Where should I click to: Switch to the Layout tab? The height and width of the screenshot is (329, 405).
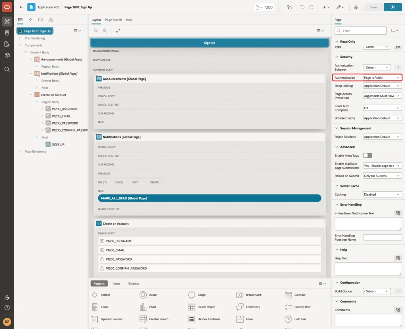[x=96, y=20]
